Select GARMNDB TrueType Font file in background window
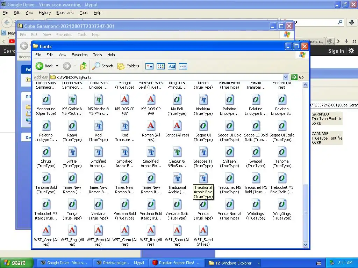 coord(327,119)
